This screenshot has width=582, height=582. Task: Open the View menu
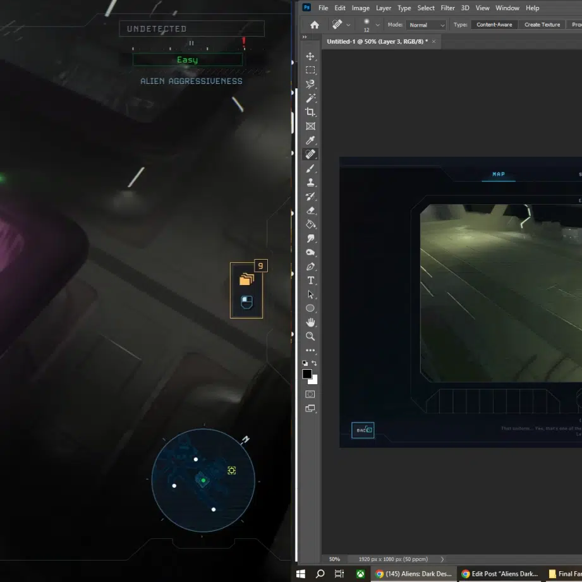click(482, 8)
